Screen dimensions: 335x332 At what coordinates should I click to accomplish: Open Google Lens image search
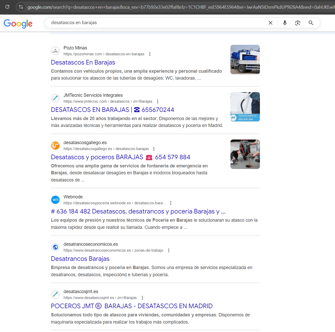pos(298,23)
